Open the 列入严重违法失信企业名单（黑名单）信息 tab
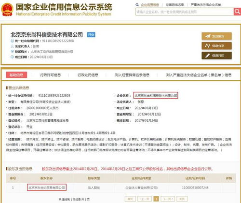This screenshot has height=203, width=241. point(199,75)
